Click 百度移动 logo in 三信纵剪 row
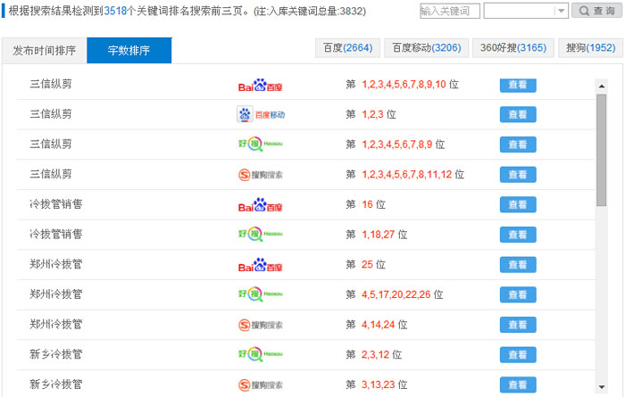The height and width of the screenshot is (397, 625). [x=261, y=115]
